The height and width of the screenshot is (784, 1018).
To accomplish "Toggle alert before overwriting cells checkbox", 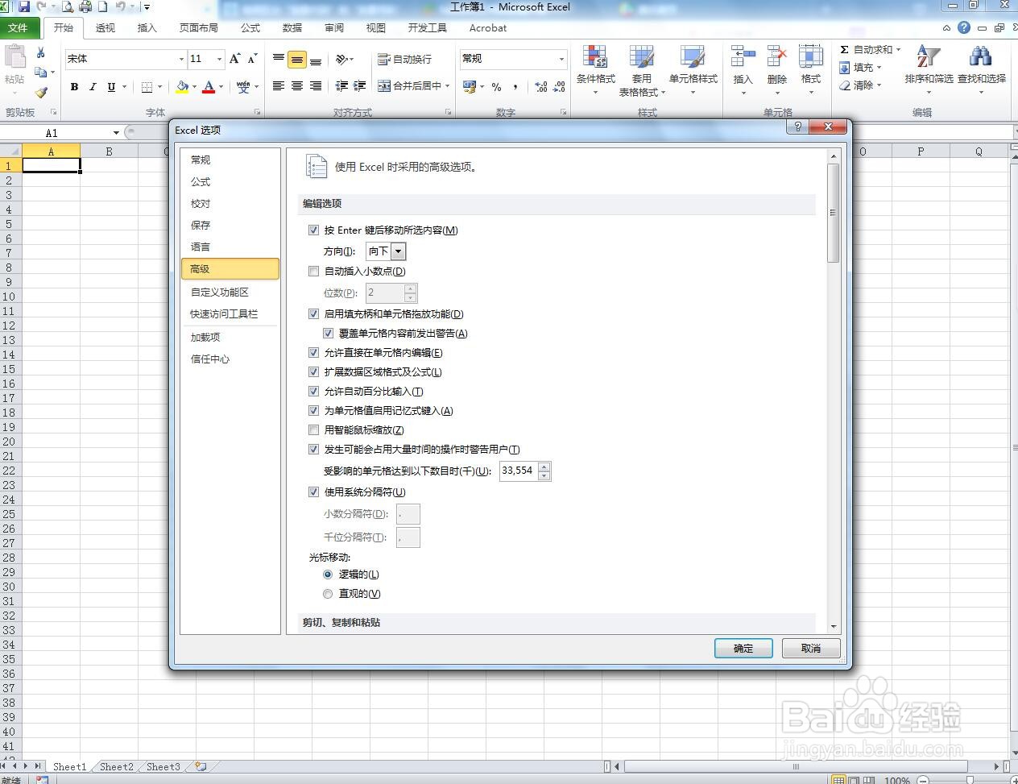I will point(329,334).
